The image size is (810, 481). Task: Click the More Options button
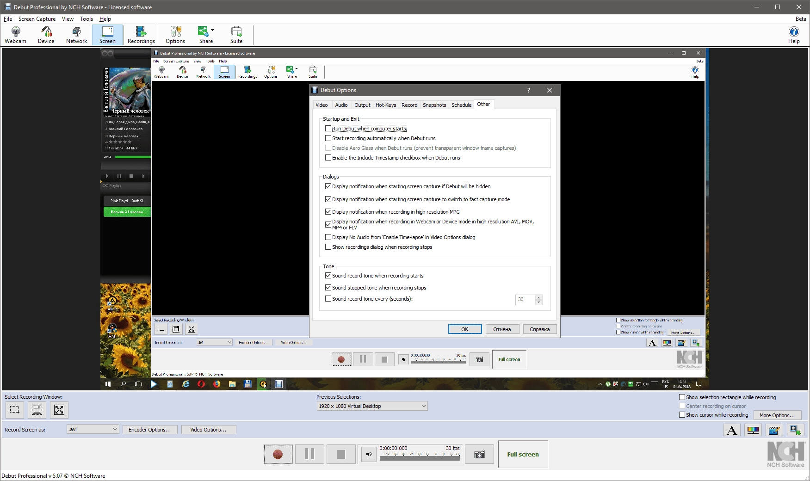(777, 415)
